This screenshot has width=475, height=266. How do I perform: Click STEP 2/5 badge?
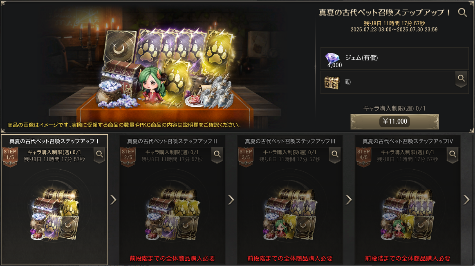click(x=128, y=157)
